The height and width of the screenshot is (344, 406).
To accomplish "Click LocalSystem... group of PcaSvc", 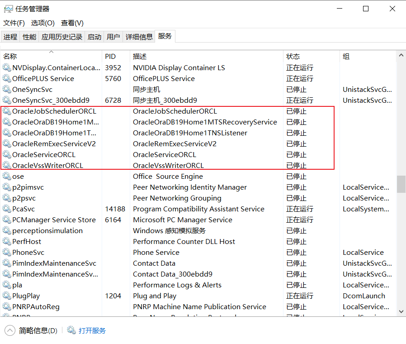I will [366, 209].
